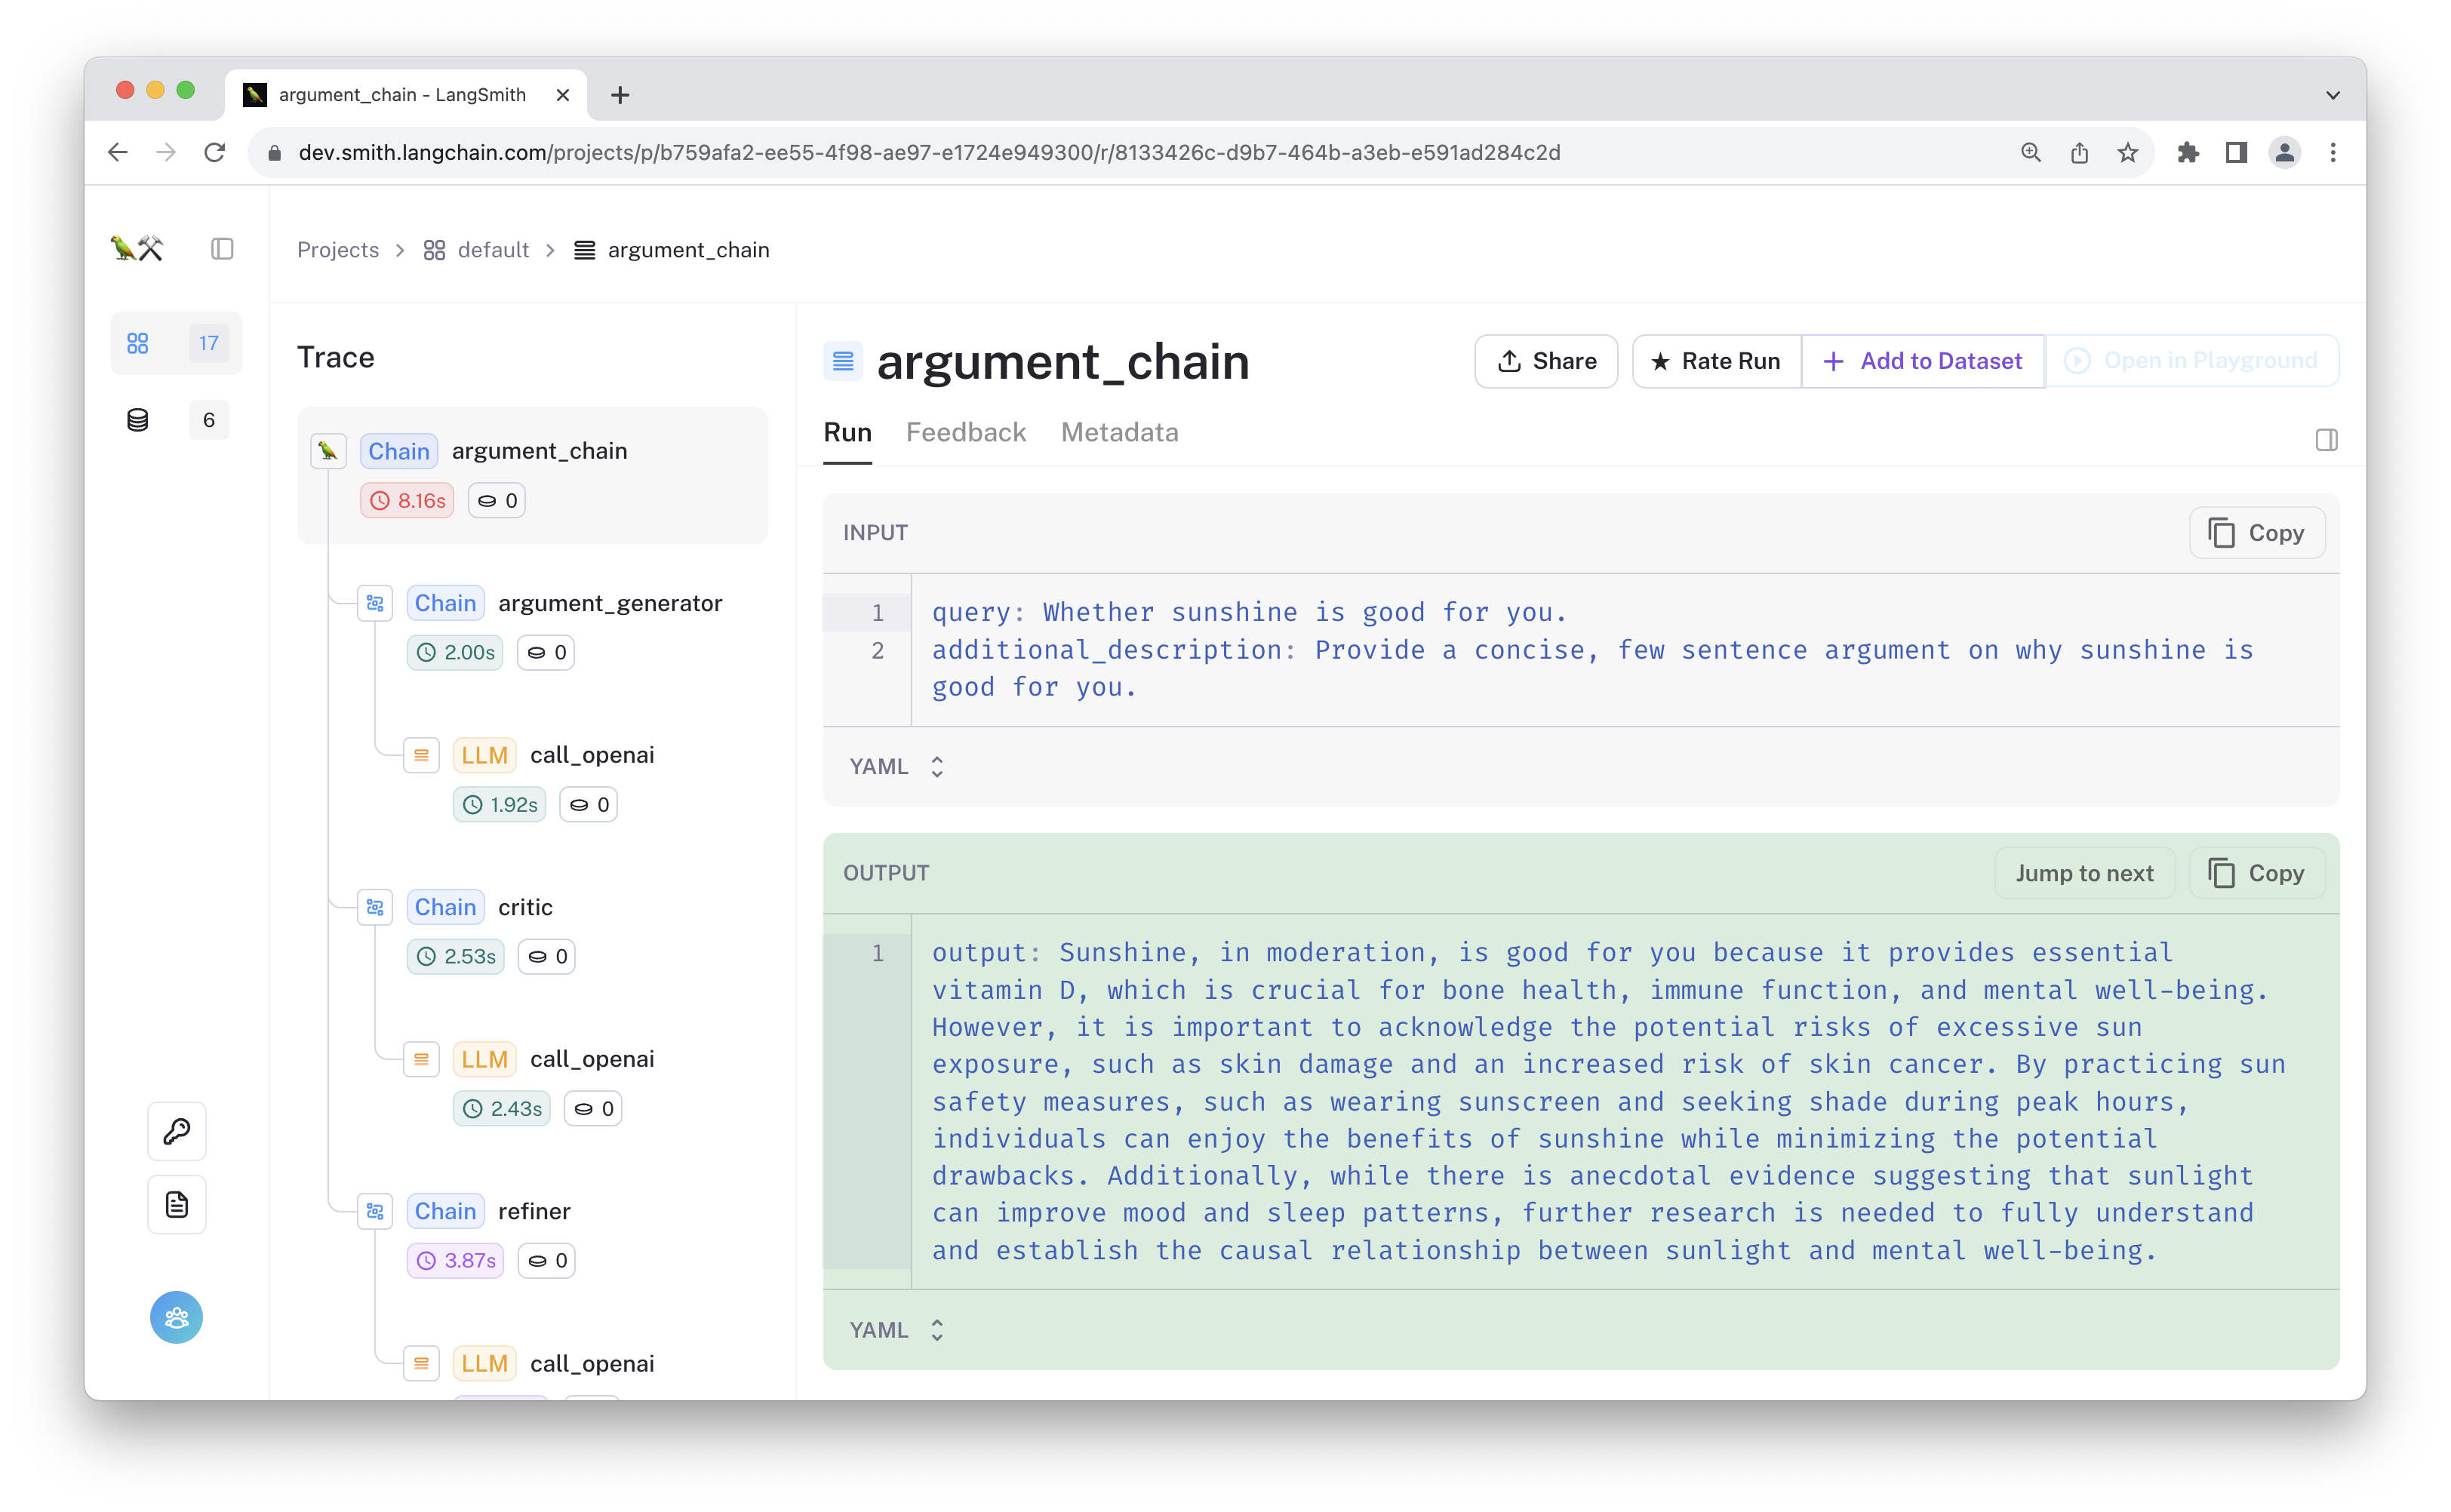Screen dimensions: 2451x1512
Task: Open the Projects grid icon in sidebar
Action: click(138, 343)
